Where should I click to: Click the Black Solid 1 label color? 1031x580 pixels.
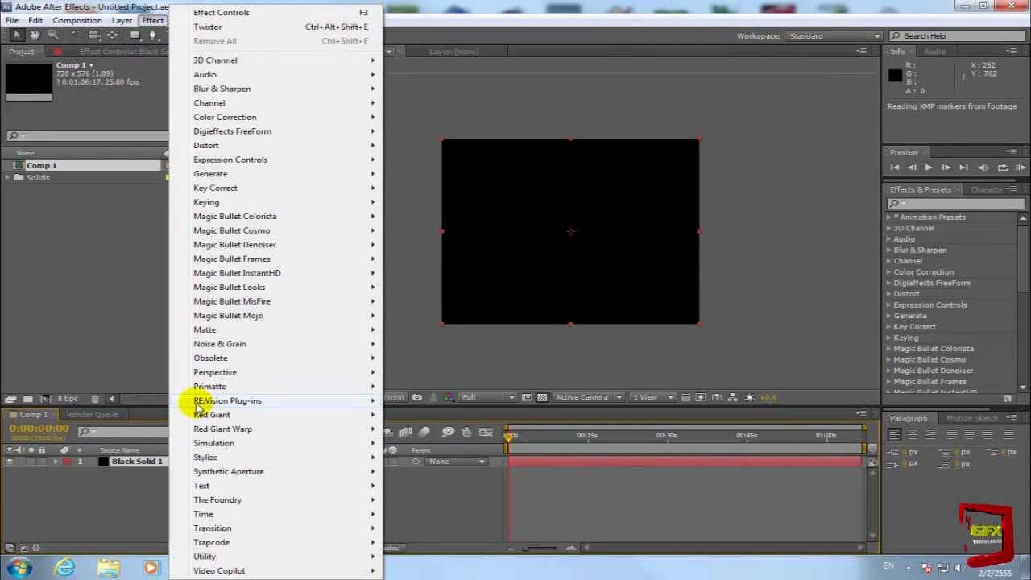pyautogui.click(x=68, y=462)
